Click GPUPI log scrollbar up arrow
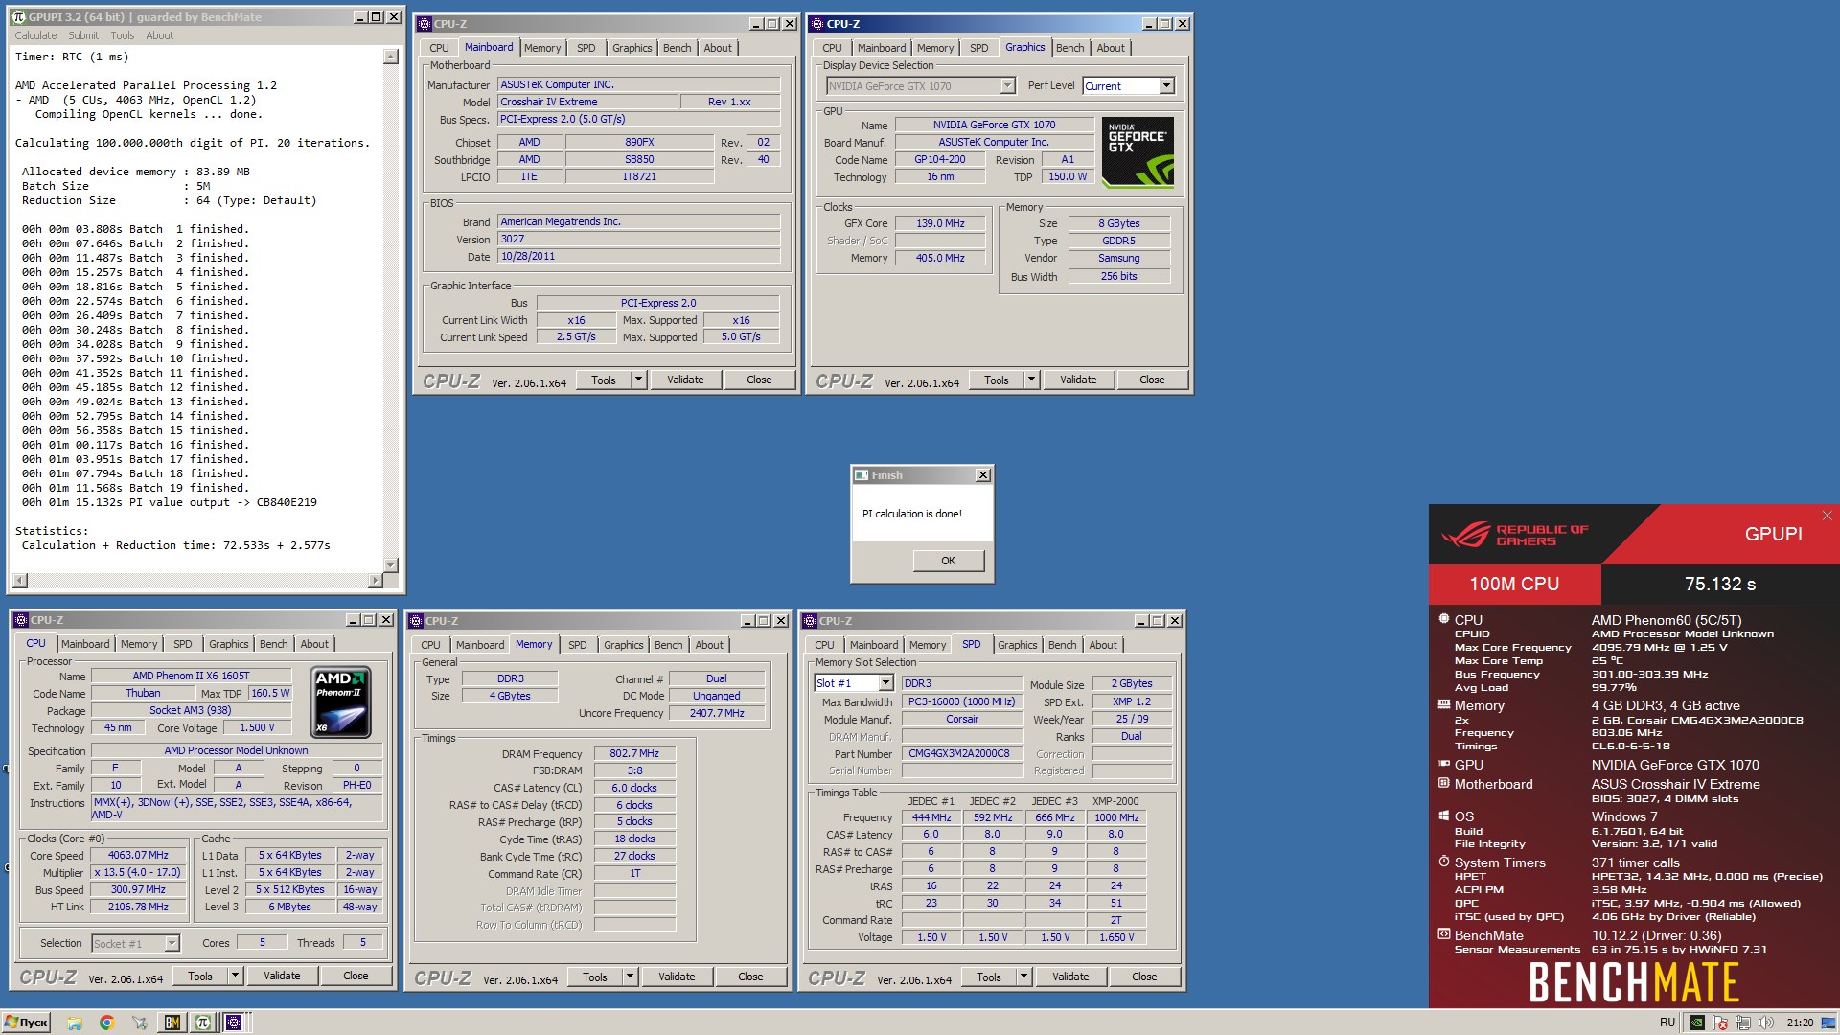The height and width of the screenshot is (1035, 1840). (x=390, y=57)
